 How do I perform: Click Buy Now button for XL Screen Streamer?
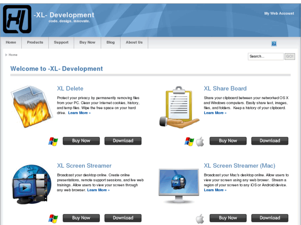coord(81,218)
